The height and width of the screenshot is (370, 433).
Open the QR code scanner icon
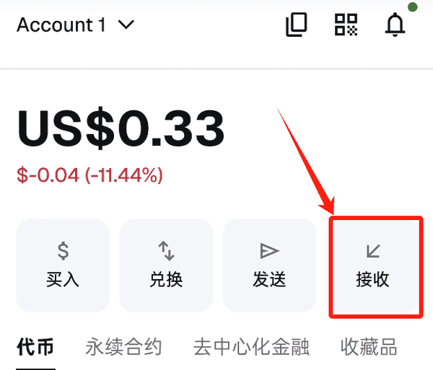pos(346,25)
